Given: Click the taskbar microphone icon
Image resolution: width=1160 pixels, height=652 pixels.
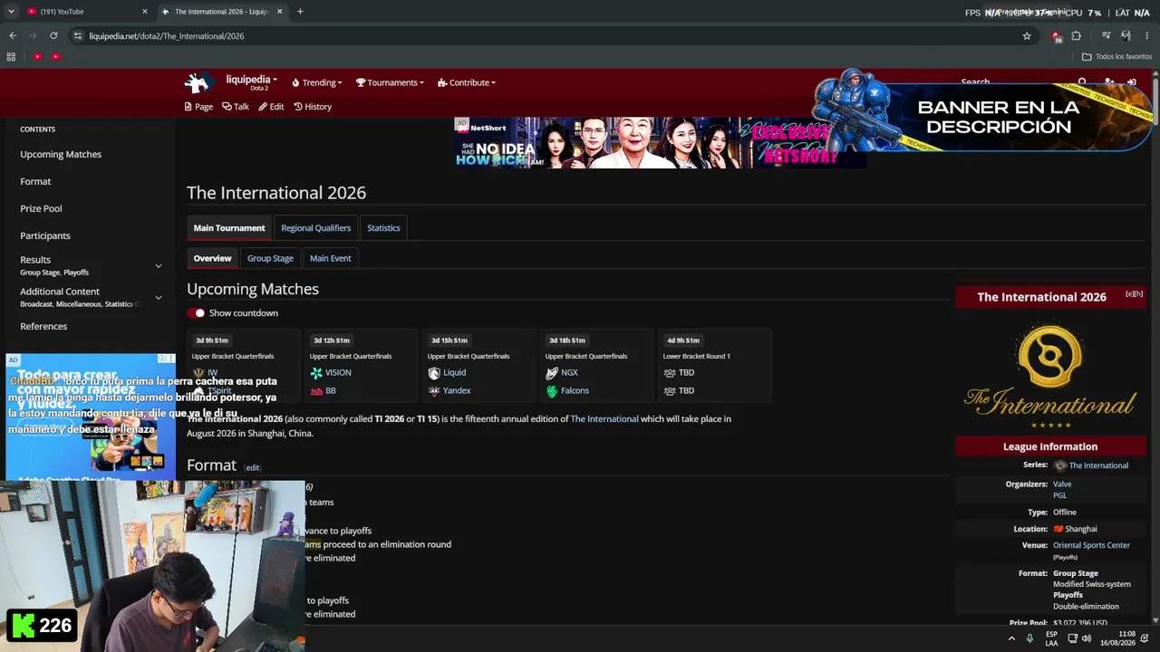Looking at the screenshot, I should [1029, 638].
